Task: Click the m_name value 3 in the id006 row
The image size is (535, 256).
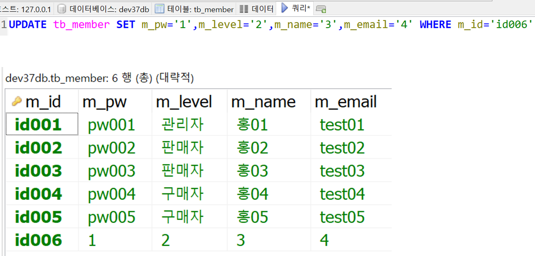Action: 269,240
